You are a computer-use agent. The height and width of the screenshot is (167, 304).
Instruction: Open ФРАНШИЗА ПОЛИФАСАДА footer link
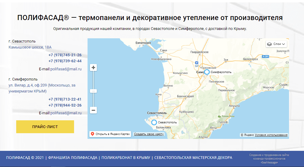[x=73, y=158]
